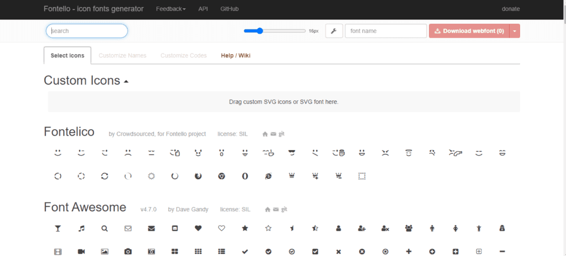Open the Font Awesome homepage icon link
Screen dimensions: 566x256
(x=268, y=210)
